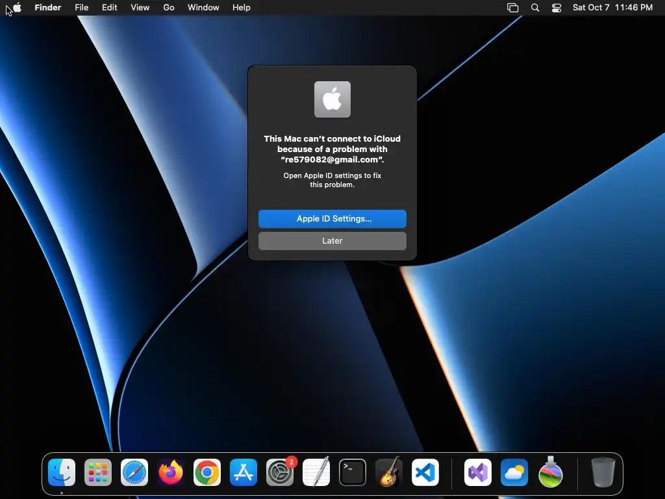Open the Apple menu
Image resolution: width=665 pixels, height=499 pixels.
[x=17, y=7]
